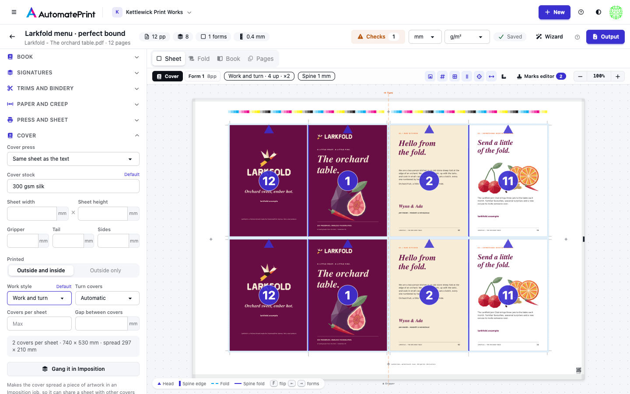
Task: Toggle registration target marks icon
Action: tap(479, 77)
